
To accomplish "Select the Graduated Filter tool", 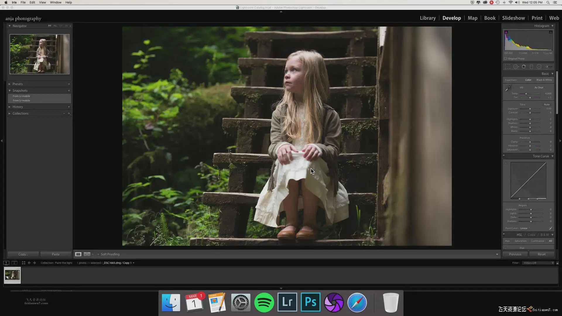I will coord(531,67).
